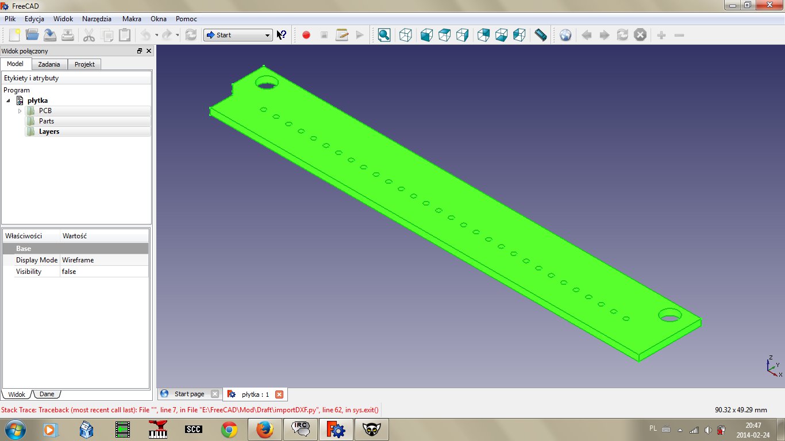Click the Fit All magnifier icon
Screen dimensions: 785x441
point(384,35)
